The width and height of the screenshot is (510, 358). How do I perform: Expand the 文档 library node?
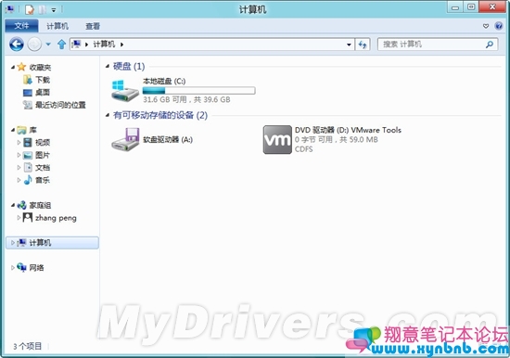19,167
